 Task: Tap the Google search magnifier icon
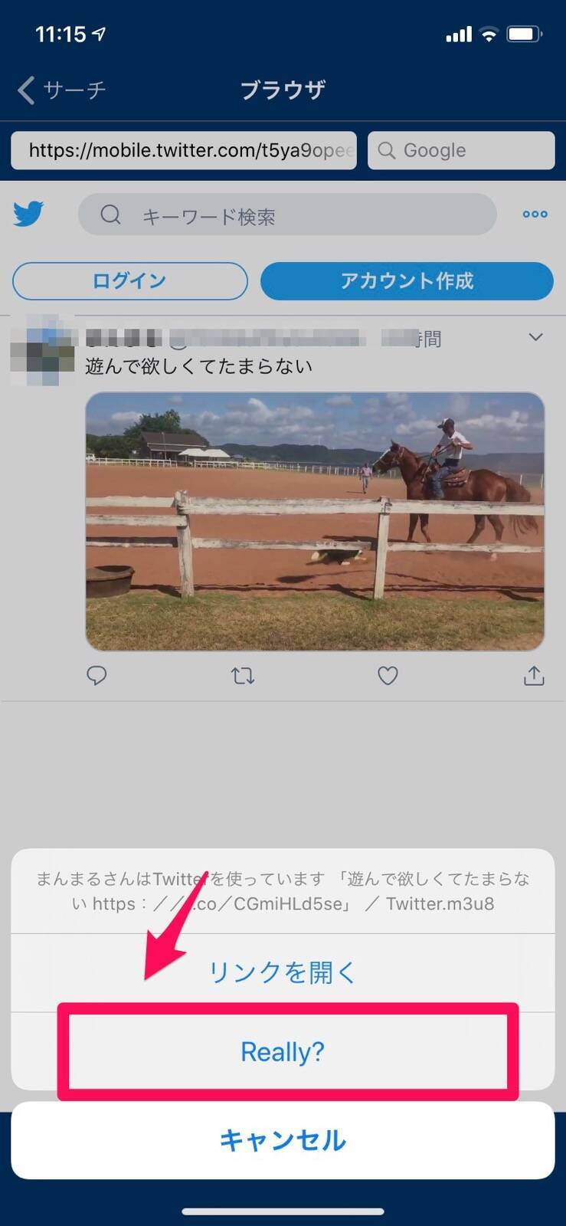coord(387,150)
